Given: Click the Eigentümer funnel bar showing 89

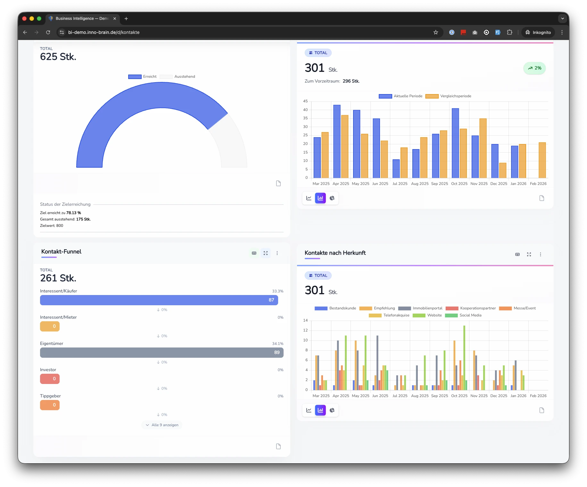Looking at the screenshot, I should point(161,353).
